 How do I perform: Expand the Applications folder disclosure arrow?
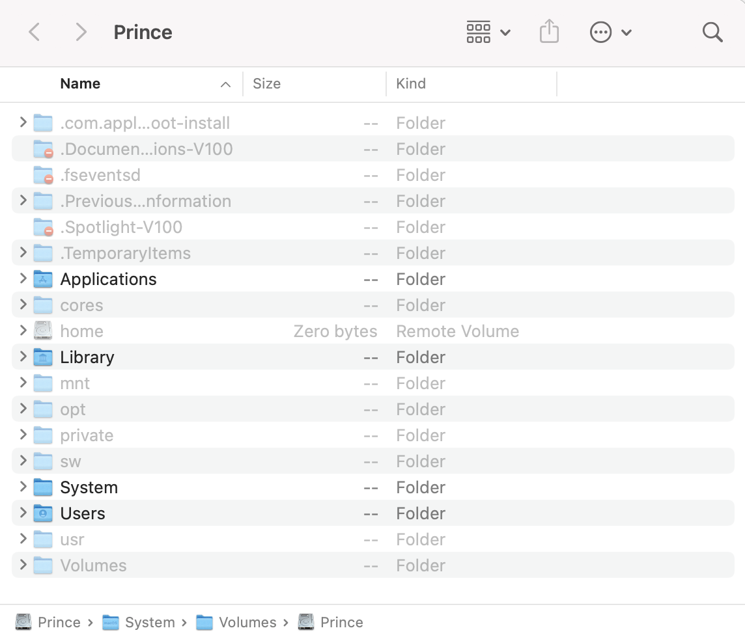coord(23,279)
